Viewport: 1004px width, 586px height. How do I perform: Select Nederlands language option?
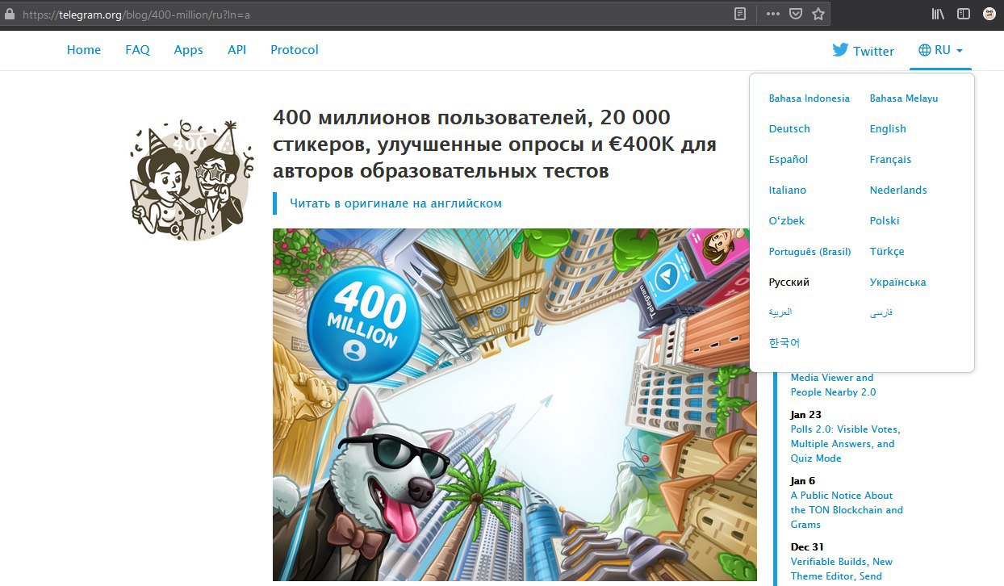coord(898,190)
